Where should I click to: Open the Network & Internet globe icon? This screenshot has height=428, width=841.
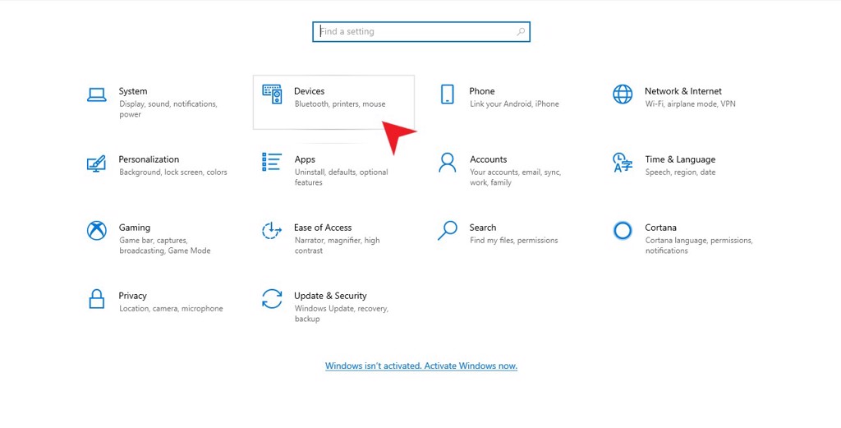[x=623, y=94]
